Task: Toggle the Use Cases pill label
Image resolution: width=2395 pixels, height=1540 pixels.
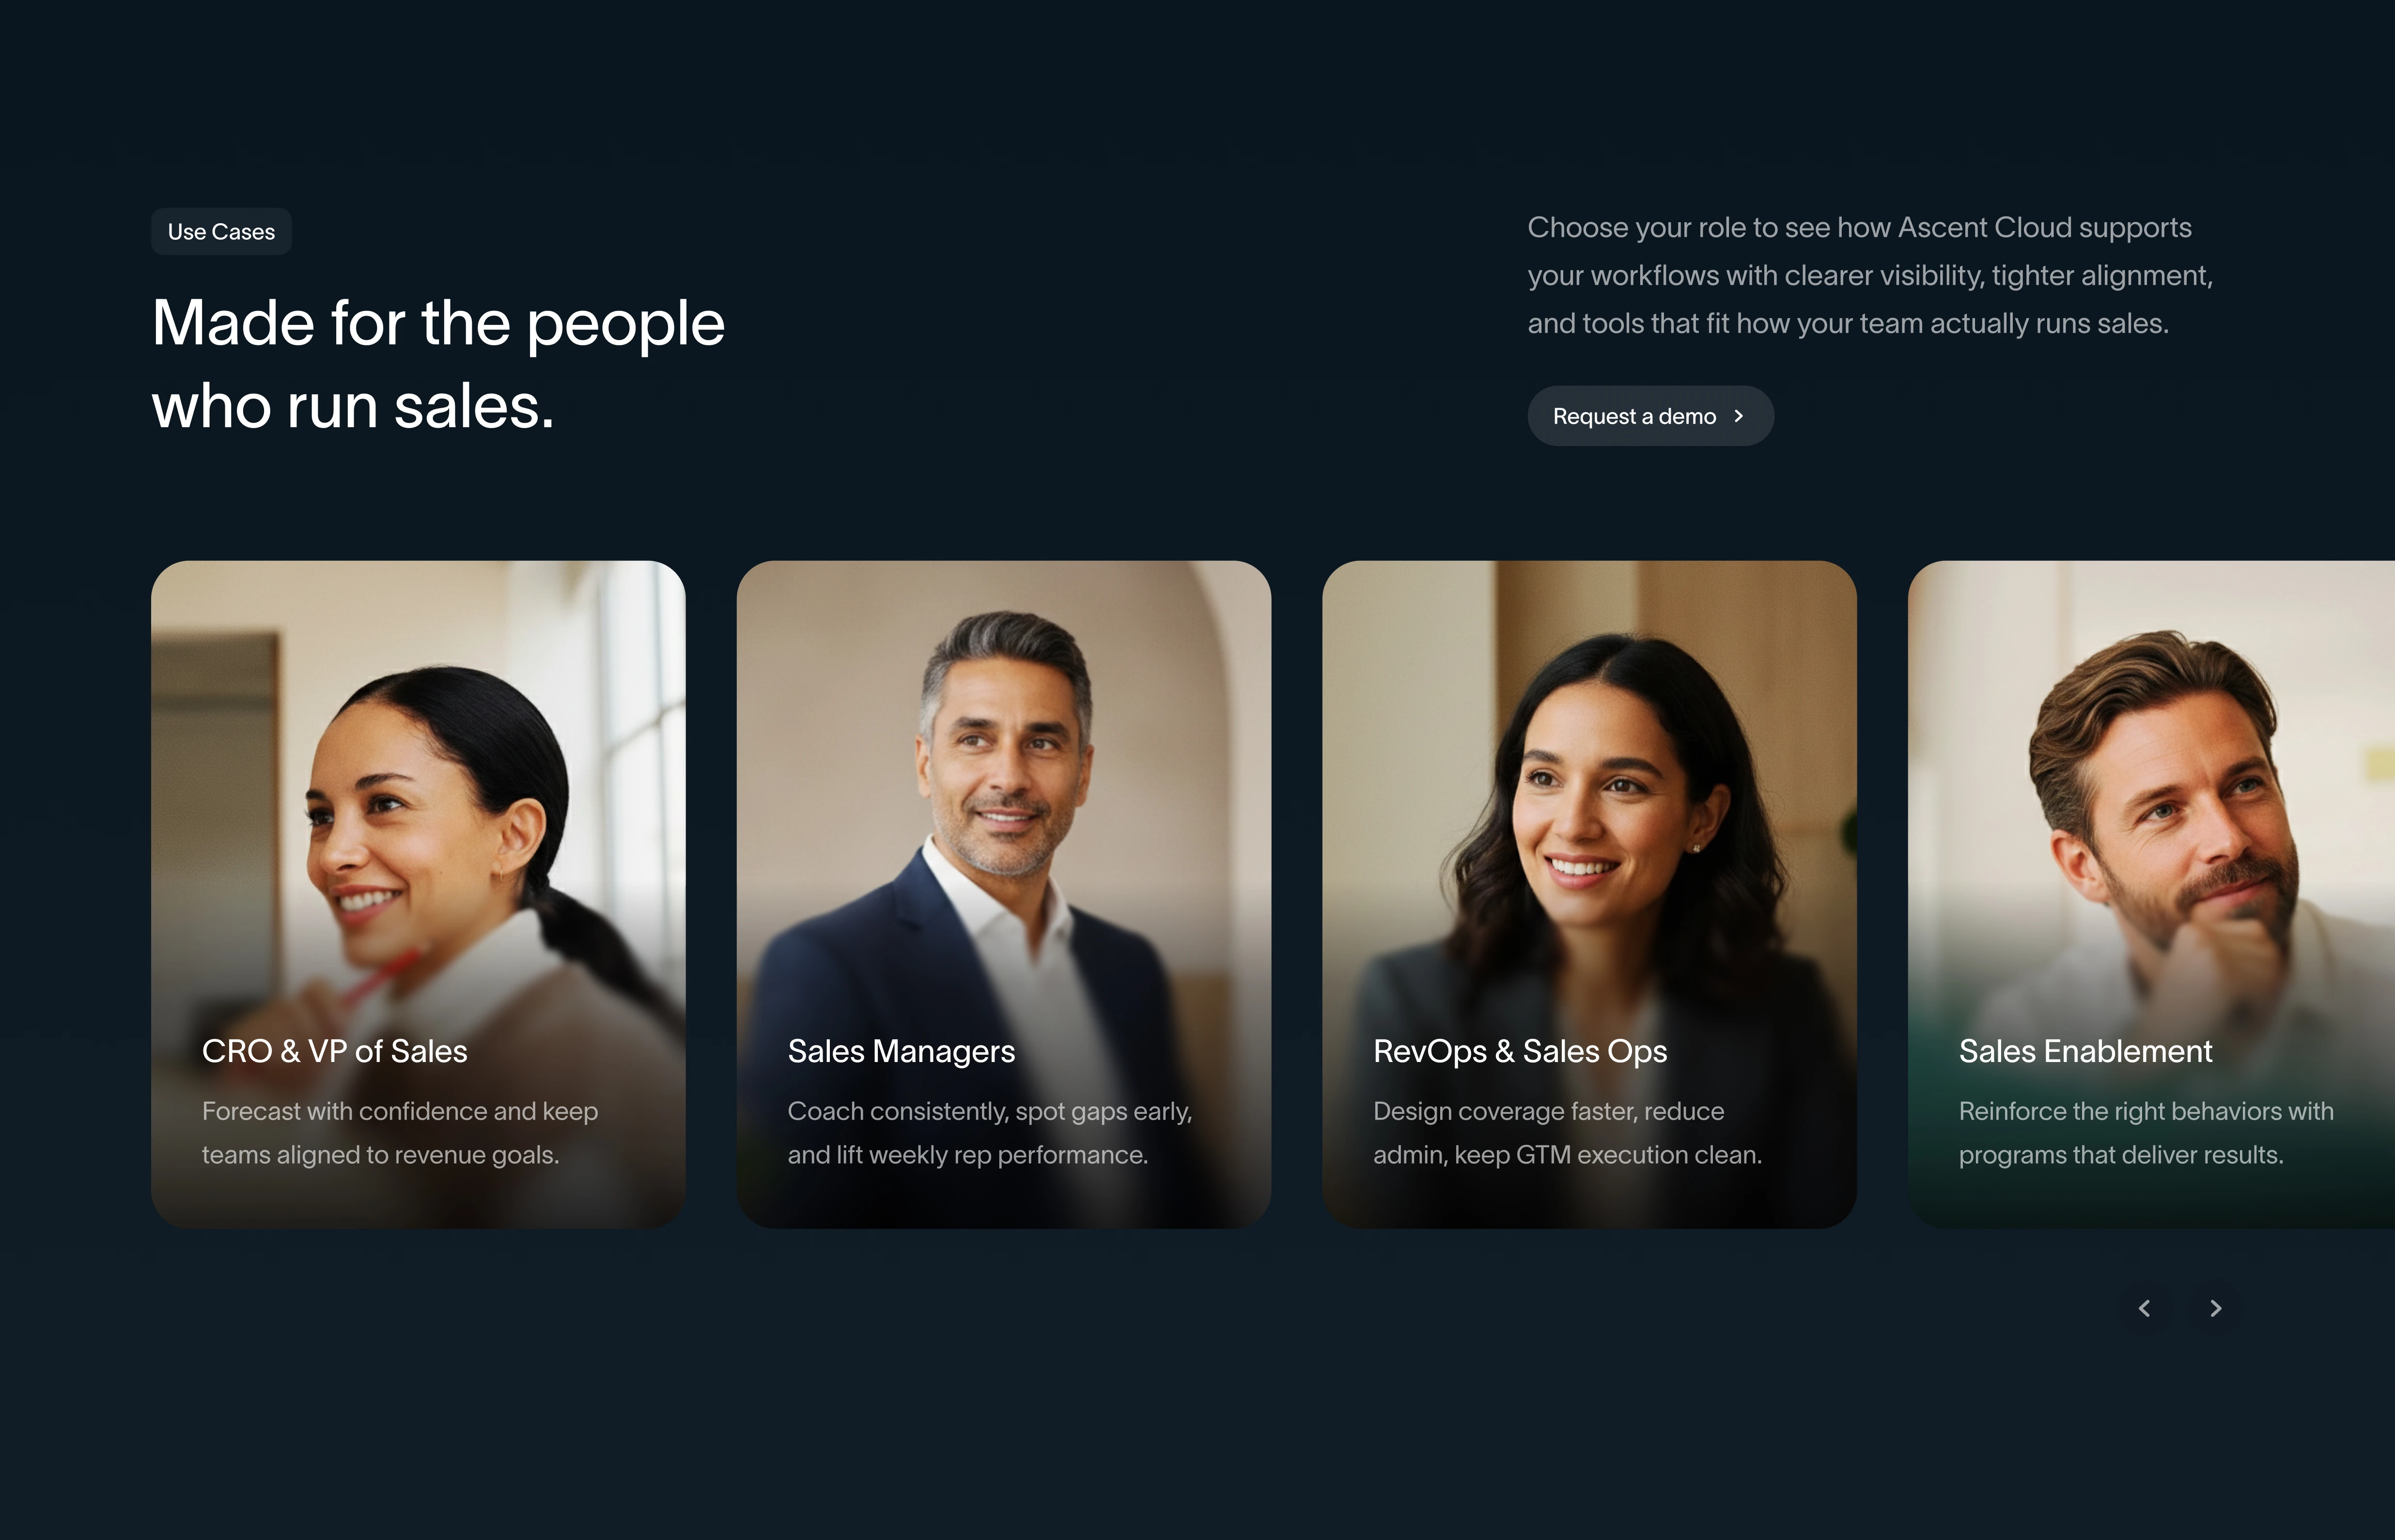Action: [221, 231]
